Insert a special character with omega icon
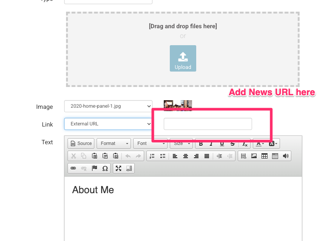Image resolution: width=323 pixels, height=241 pixels. (x=105, y=168)
